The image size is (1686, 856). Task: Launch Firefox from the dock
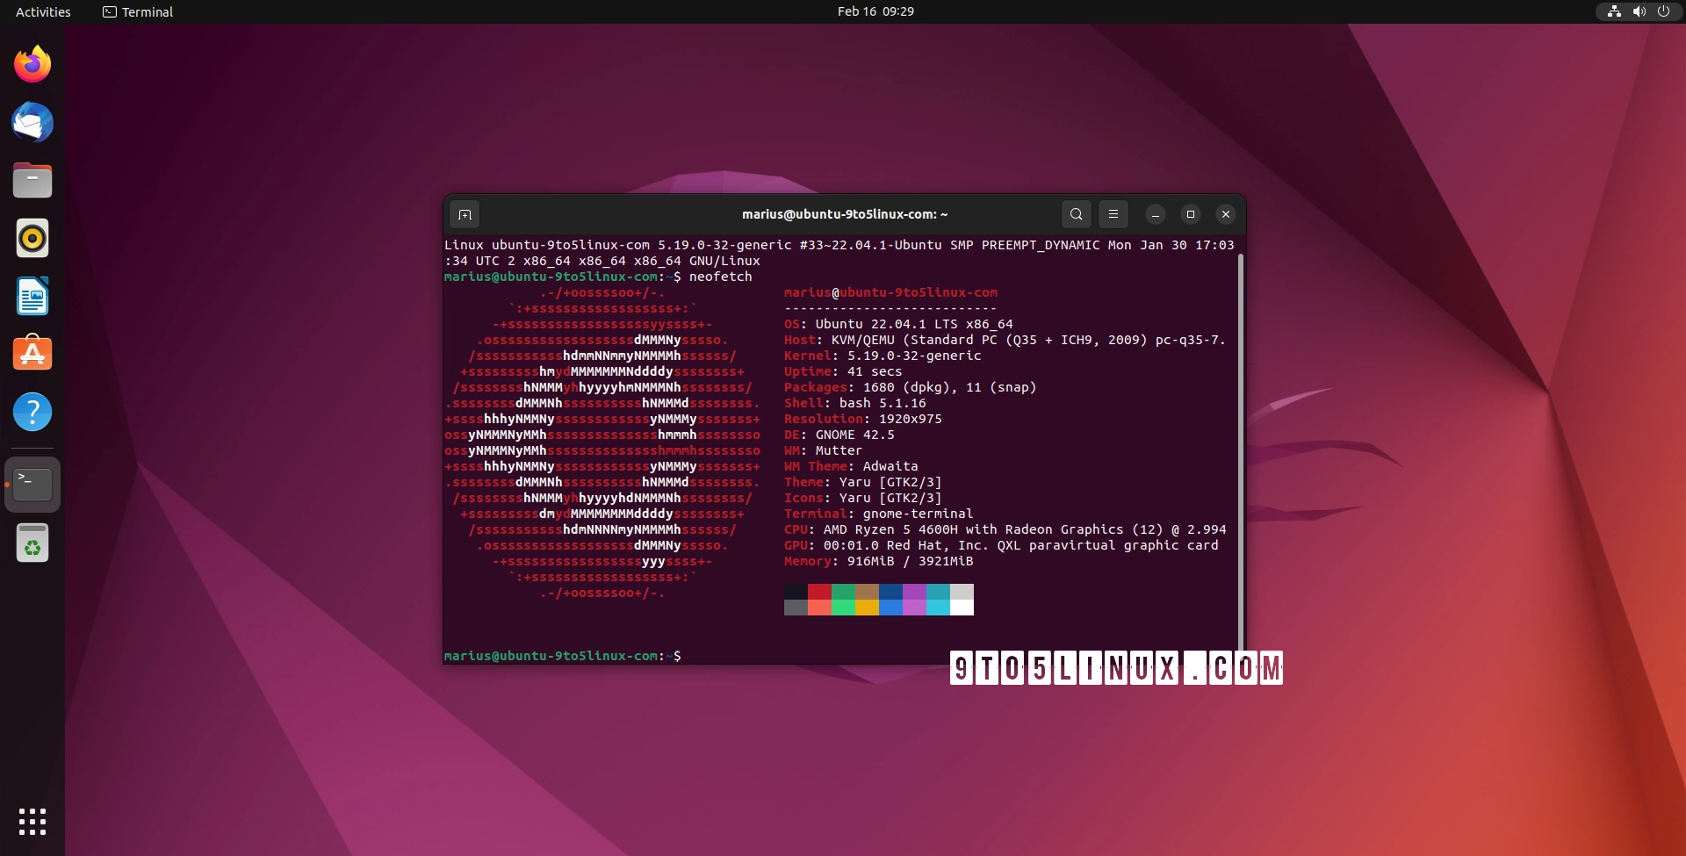[x=32, y=64]
